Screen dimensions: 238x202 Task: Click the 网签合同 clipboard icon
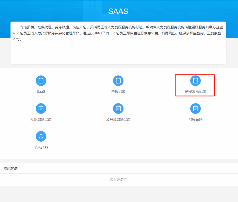195,109
